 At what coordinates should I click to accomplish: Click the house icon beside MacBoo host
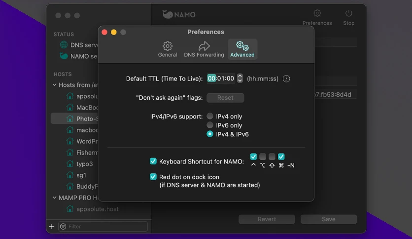pyautogui.click(x=70, y=107)
